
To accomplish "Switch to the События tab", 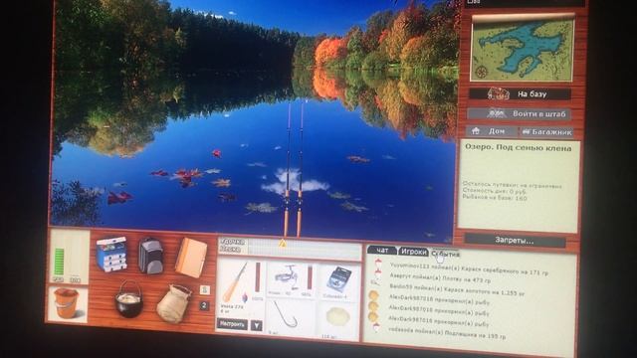I will pos(446,254).
